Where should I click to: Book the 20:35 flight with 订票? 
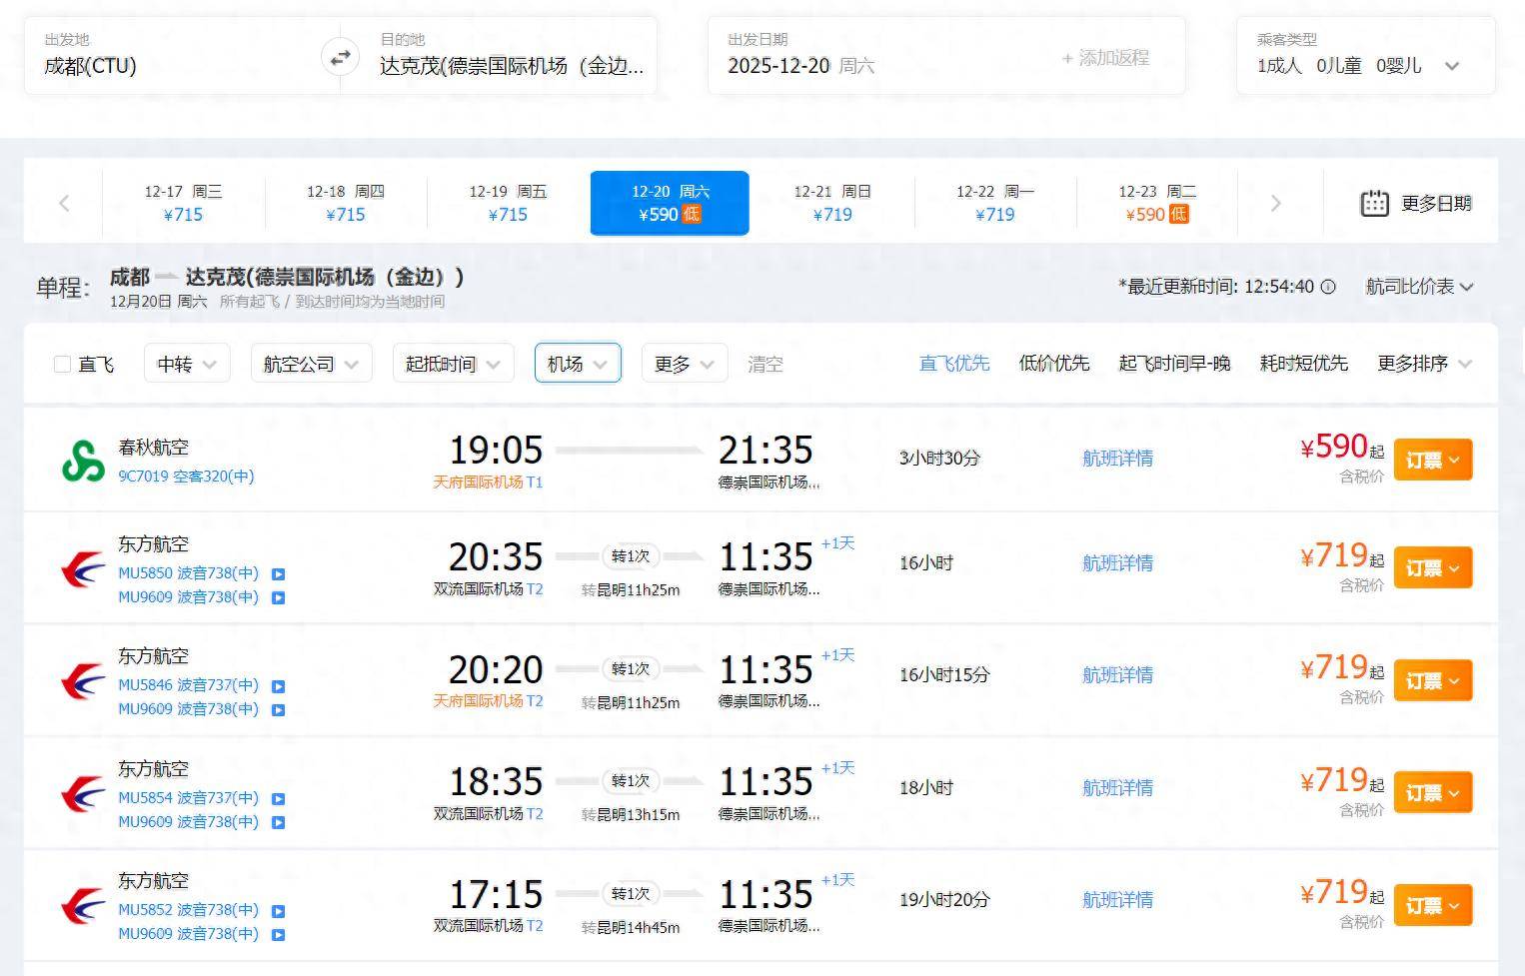pyautogui.click(x=1433, y=567)
